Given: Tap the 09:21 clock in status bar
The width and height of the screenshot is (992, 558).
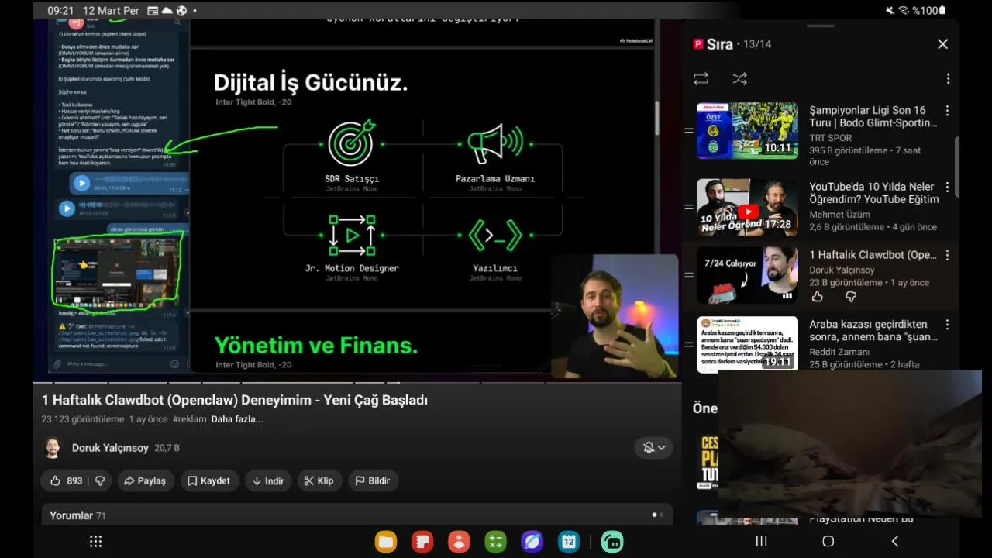Looking at the screenshot, I should click(x=60, y=11).
